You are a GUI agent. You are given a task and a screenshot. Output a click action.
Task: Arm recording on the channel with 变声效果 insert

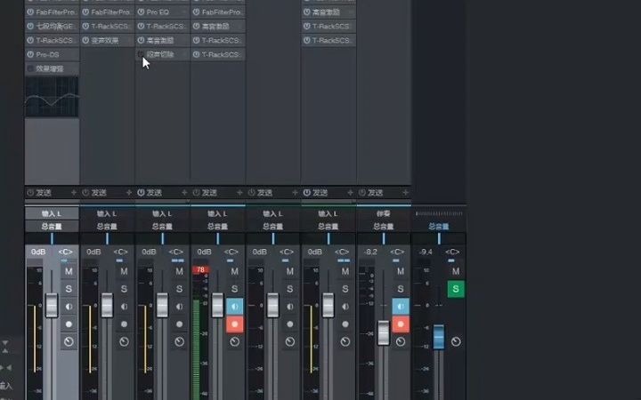(x=124, y=324)
